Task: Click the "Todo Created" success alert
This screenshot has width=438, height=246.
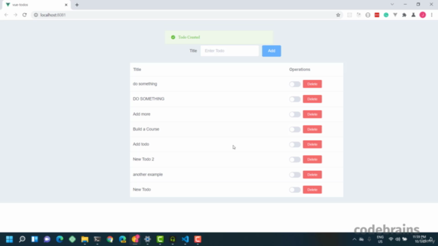Action: (x=219, y=38)
